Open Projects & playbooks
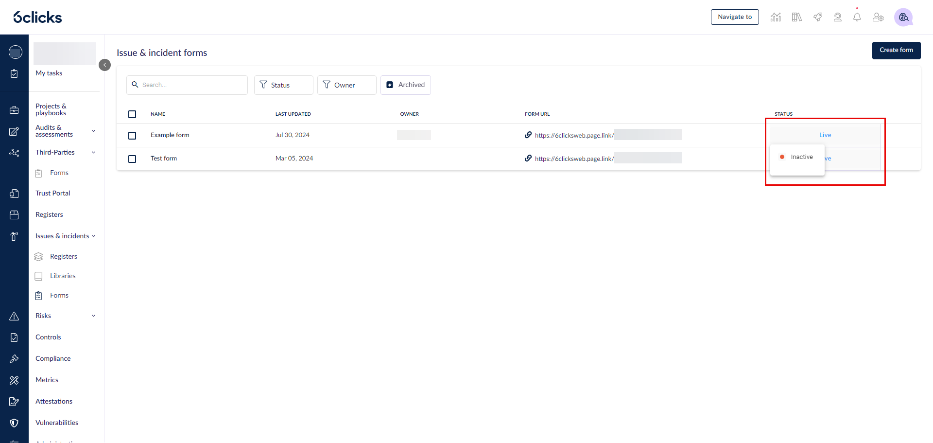The image size is (933, 443). [x=51, y=109]
